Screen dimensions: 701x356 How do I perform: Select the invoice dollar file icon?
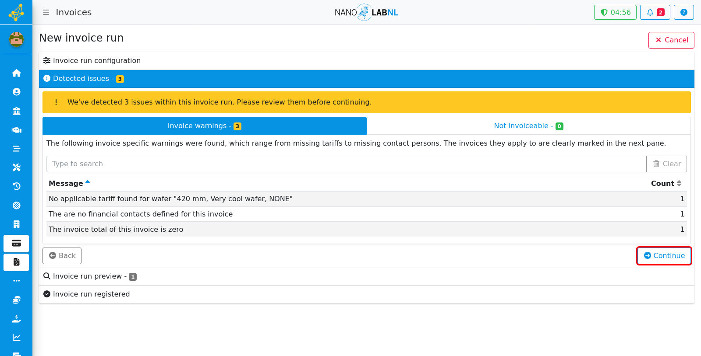click(16, 262)
